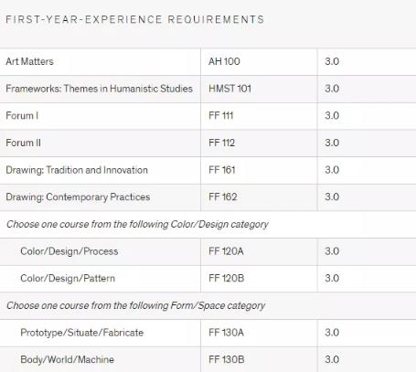
Task: Click the Color/Design/Process course name
Action: tap(69, 251)
